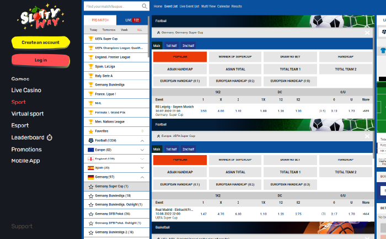Select WINNER OF SUPERCUP in first panel
The width and height of the screenshot is (386, 239).
pos(235,57)
